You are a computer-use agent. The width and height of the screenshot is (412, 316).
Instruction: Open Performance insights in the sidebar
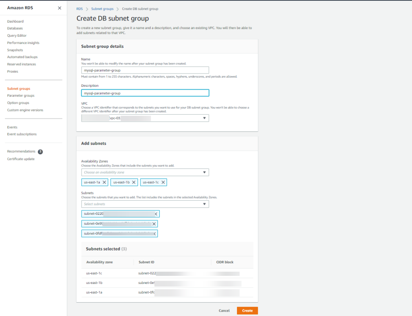click(x=23, y=43)
